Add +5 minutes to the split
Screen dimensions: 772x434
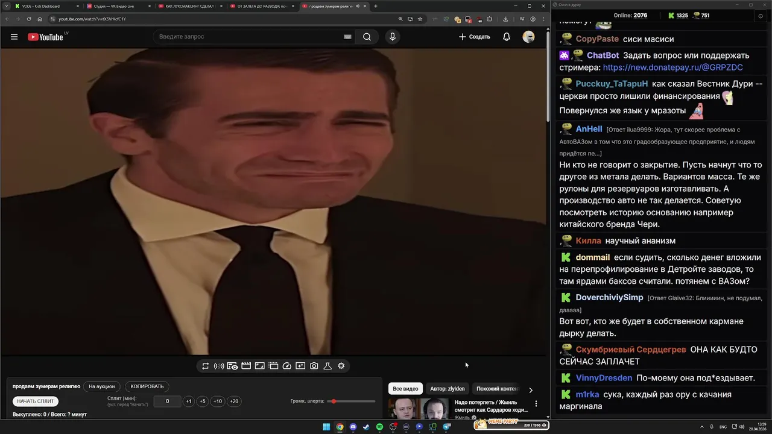203,401
